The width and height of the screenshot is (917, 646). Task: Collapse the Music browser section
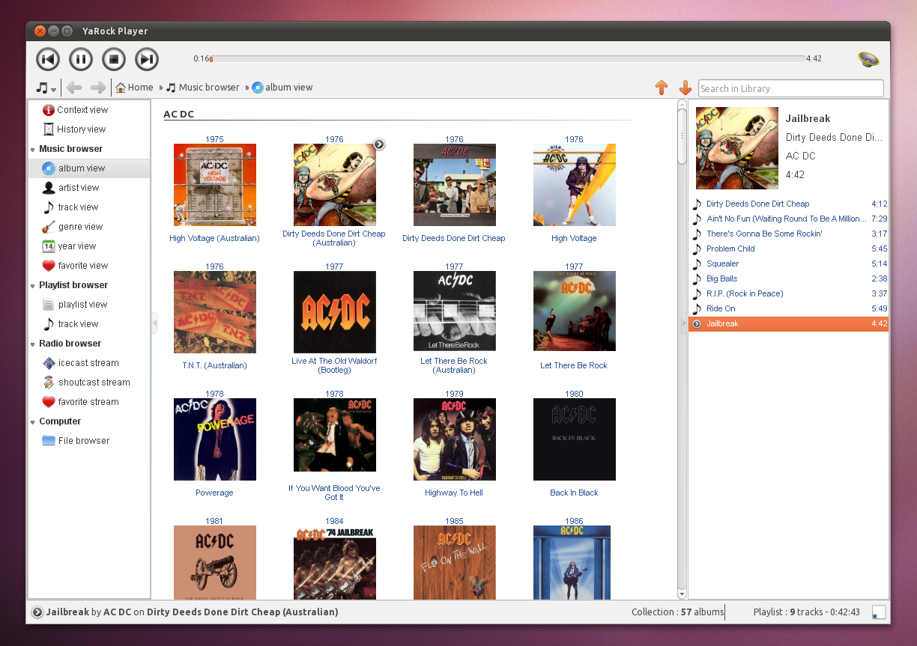(32, 150)
